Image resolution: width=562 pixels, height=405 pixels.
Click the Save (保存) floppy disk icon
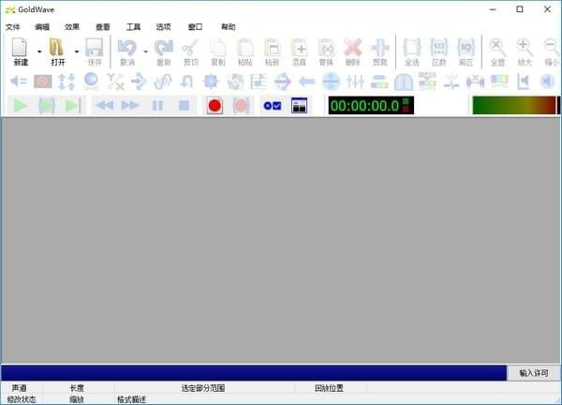point(95,48)
